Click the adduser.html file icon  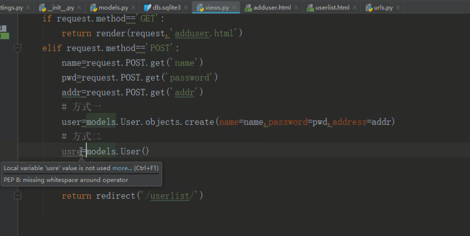[248, 8]
